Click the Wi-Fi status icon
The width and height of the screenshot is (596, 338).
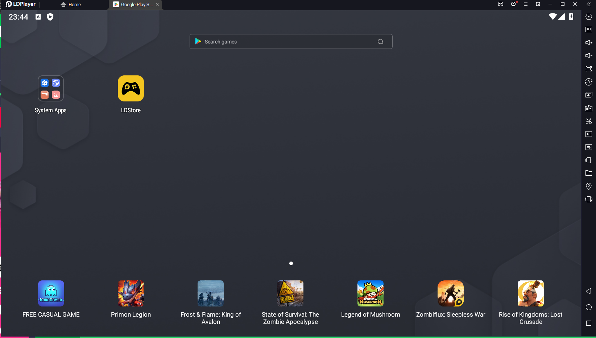coord(553,16)
